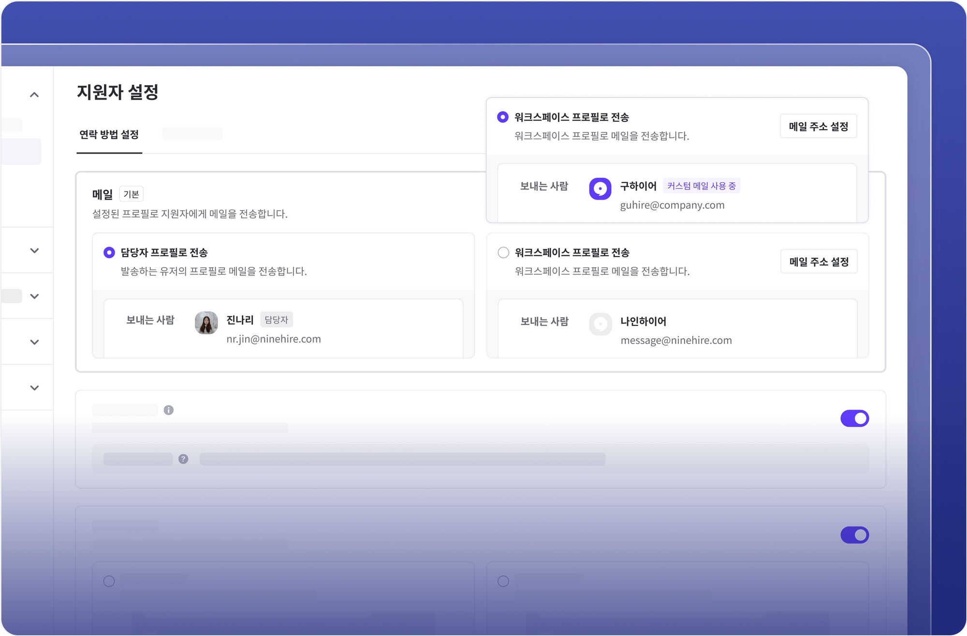Screen dimensions: 967x636
Task: Click the selected radio in the popup card
Action: 503,117
